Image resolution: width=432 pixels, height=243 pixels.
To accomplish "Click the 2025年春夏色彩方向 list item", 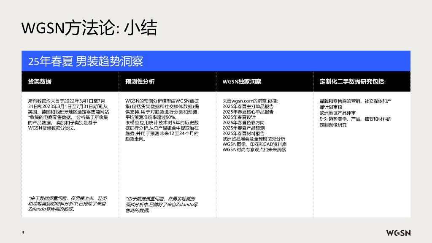I will 243,123.
